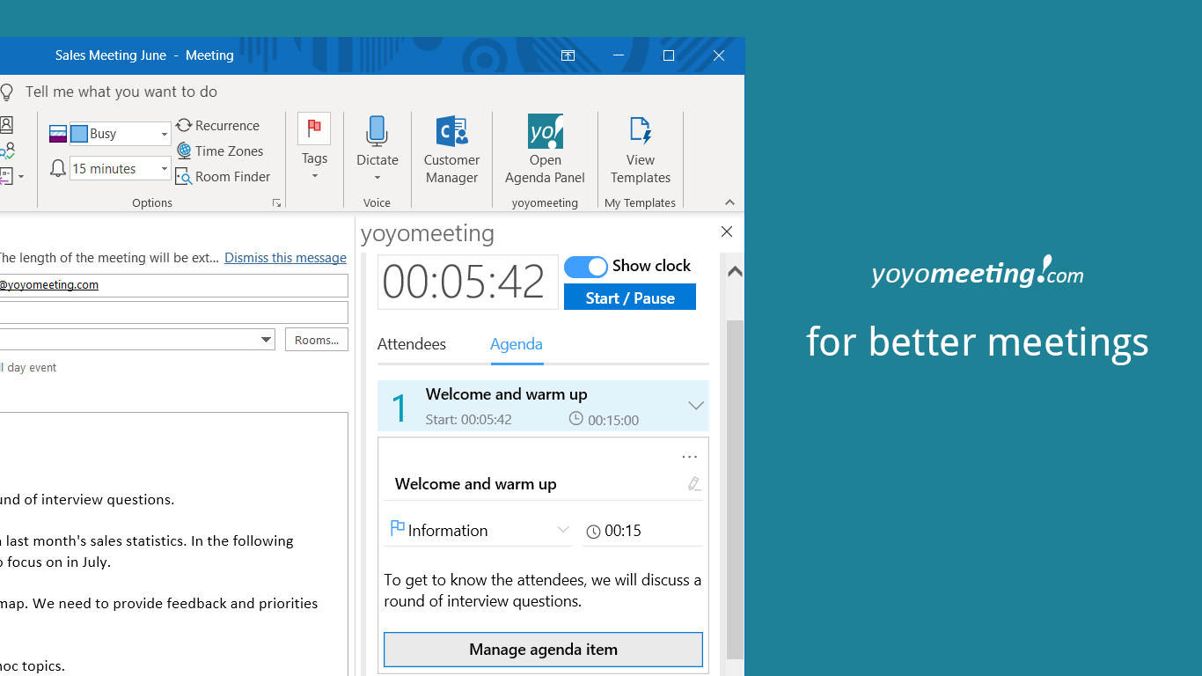Click the 00:05:42 clock display

tap(467, 283)
